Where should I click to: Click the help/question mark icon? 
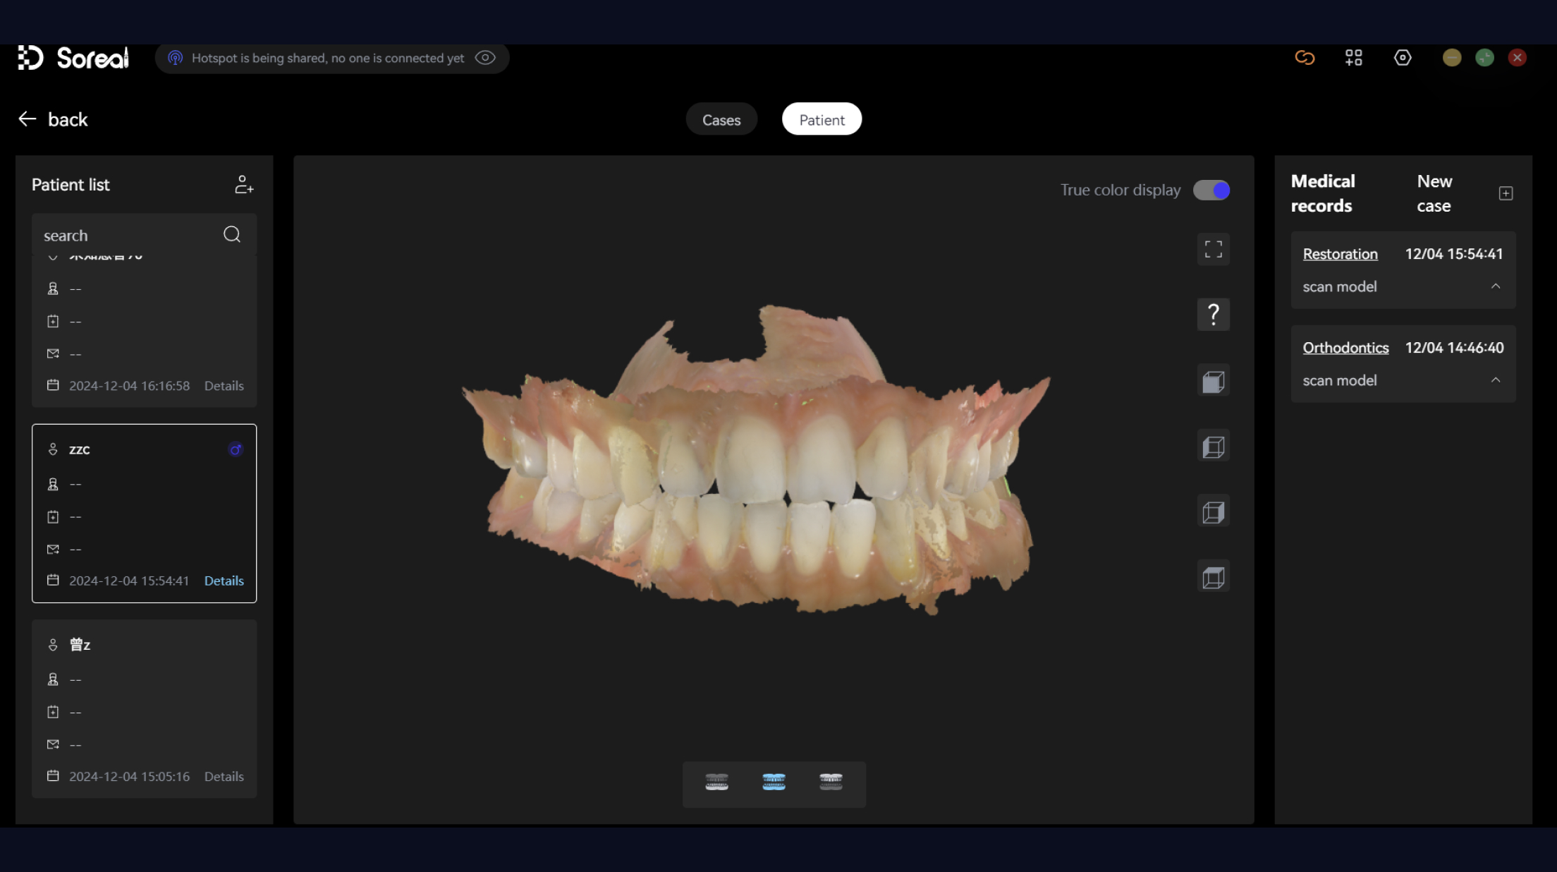1214,315
